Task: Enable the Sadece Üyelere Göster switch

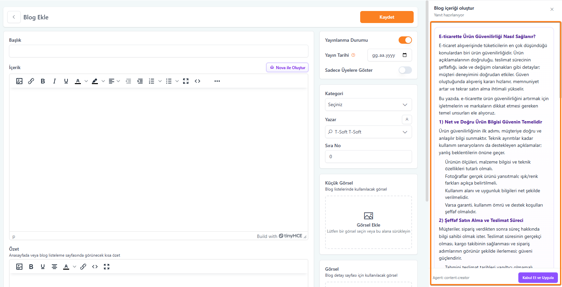Action: pyautogui.click(x=405, y=70)
